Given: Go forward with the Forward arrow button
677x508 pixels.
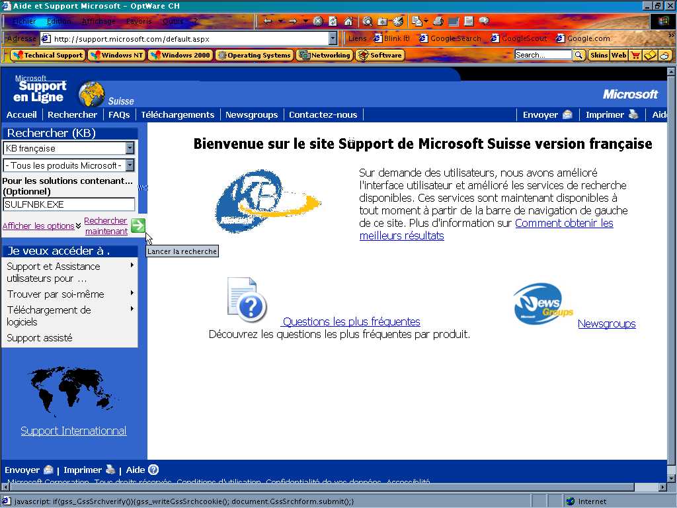Looking at the screenshot, I should point(293,21).
